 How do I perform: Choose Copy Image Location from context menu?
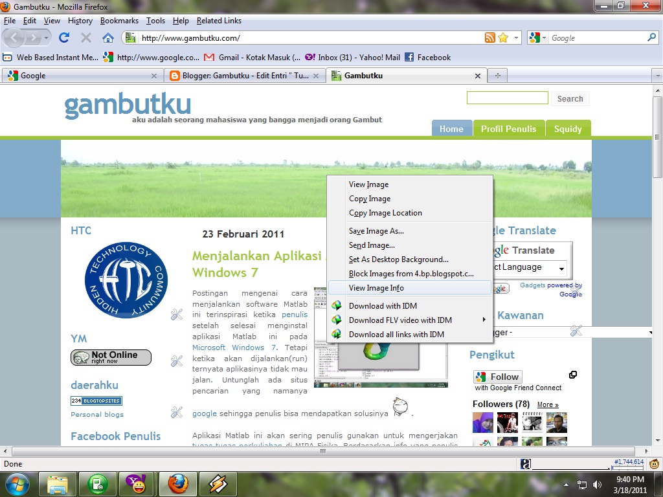point(409,212)
